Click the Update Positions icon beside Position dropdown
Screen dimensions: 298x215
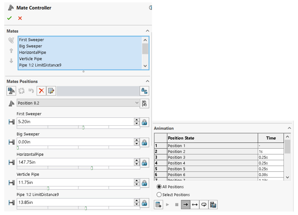pyautogui.click(x=145, y=103)
